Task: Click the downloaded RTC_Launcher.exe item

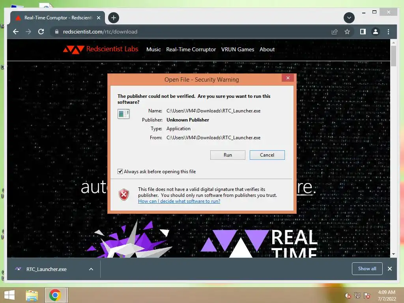Action: [x=47, y=269]
